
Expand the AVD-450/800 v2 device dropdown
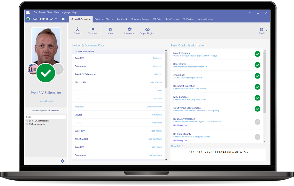click(x=56, y=19)
